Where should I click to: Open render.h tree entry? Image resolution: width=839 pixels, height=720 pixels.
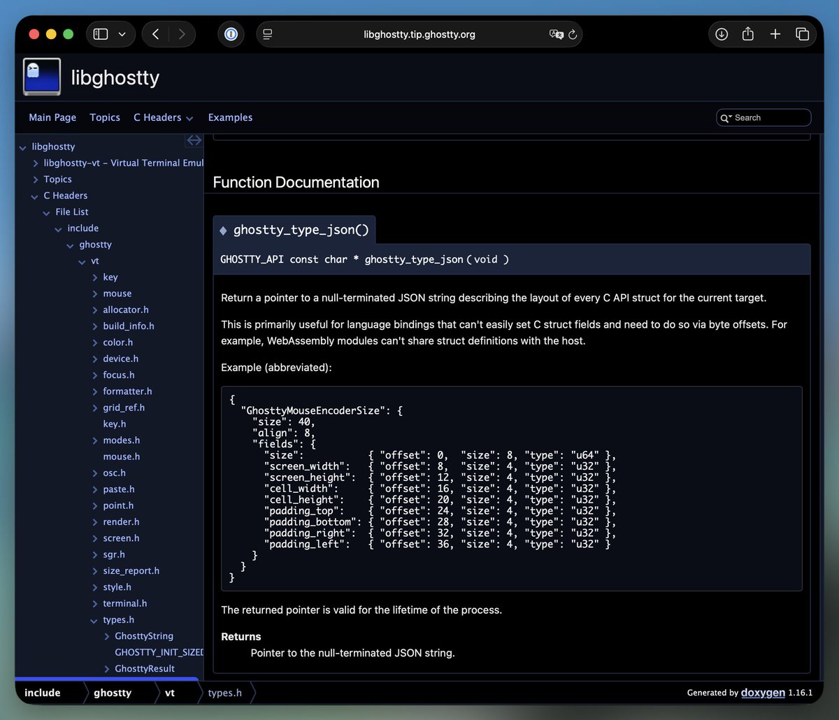pos(121,521)
